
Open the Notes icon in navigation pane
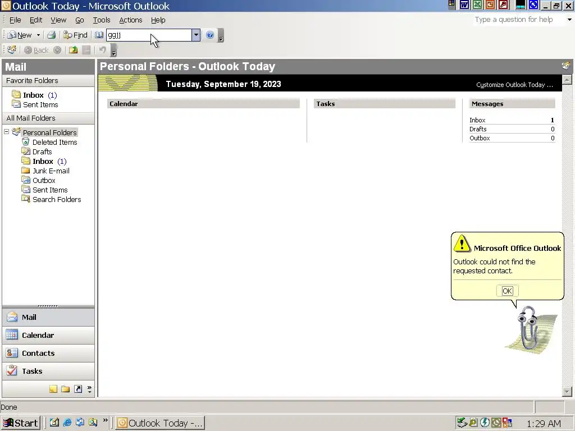pyautogui.click(x=53, y=389)
